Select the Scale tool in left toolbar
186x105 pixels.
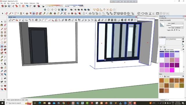2,53
